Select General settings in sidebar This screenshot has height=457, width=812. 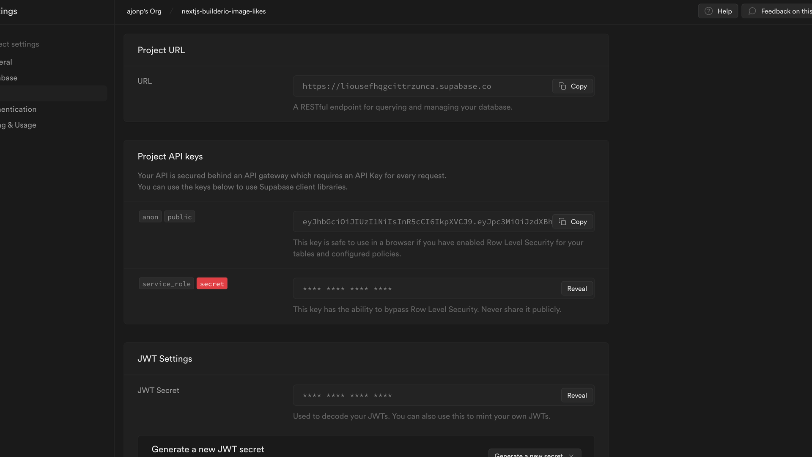pyautogui.click(x=7, y=62)
